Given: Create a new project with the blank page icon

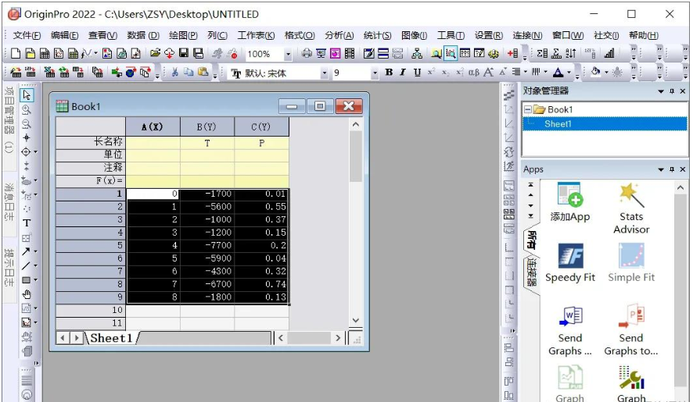Looking at the screenshot, I should (x=16, y=53).
